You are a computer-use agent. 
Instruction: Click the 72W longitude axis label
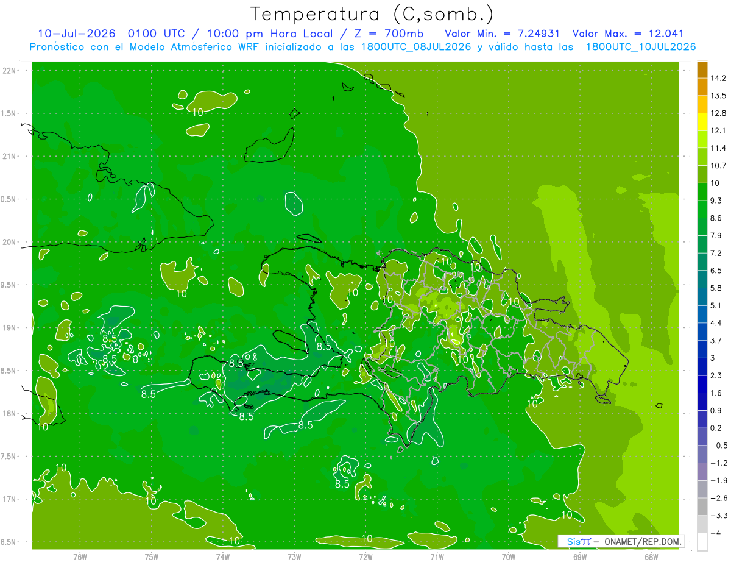pyautogui.click(x=365, y=557)
